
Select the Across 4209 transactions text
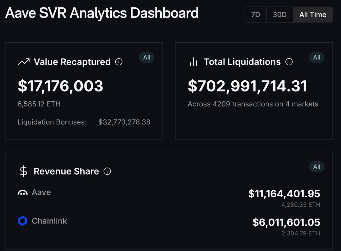(x=253, y=104)
